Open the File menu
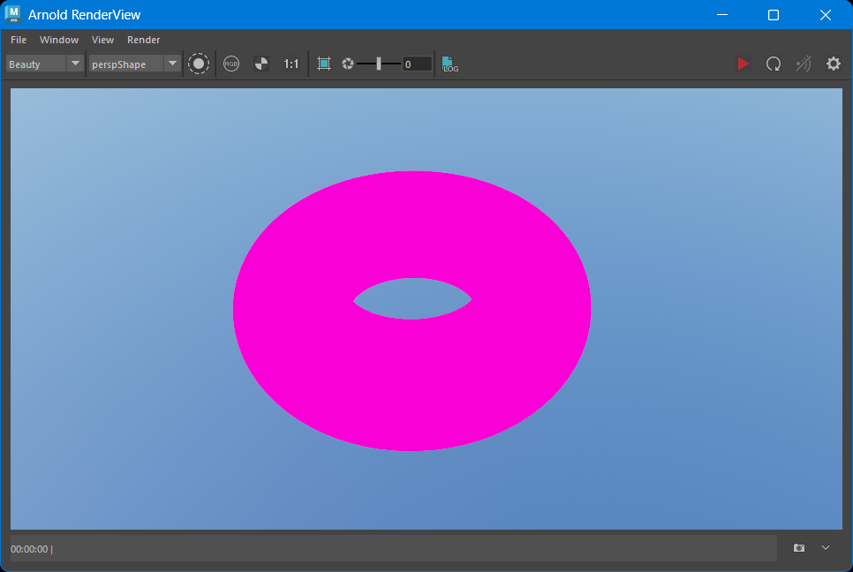Image resolution: width=853 pixels, height=572 pixels. pos(19,40)
